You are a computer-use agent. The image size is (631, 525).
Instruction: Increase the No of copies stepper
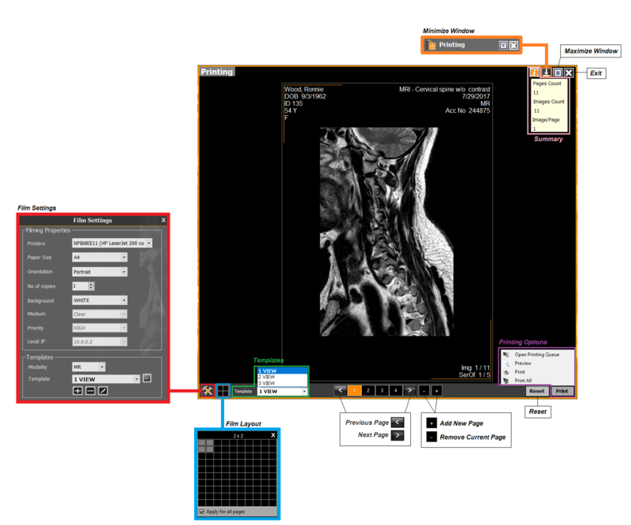click(91, 284)
